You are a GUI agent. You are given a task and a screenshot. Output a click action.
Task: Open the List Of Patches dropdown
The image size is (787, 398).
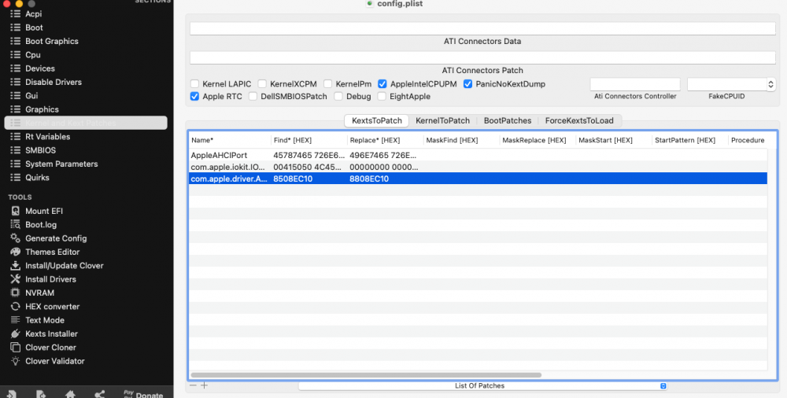tap(483, 385)
